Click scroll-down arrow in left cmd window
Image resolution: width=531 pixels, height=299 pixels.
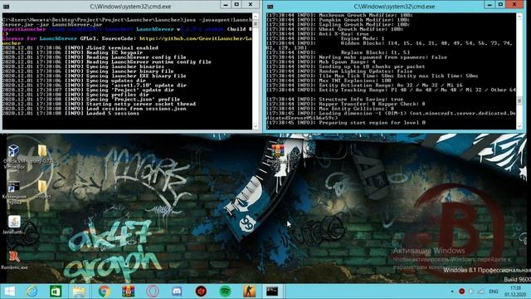point(256,126)
